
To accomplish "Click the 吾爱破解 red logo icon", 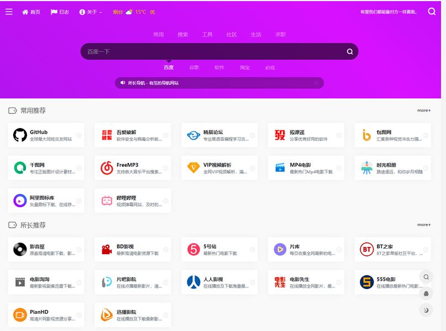I will coord(107,135).
